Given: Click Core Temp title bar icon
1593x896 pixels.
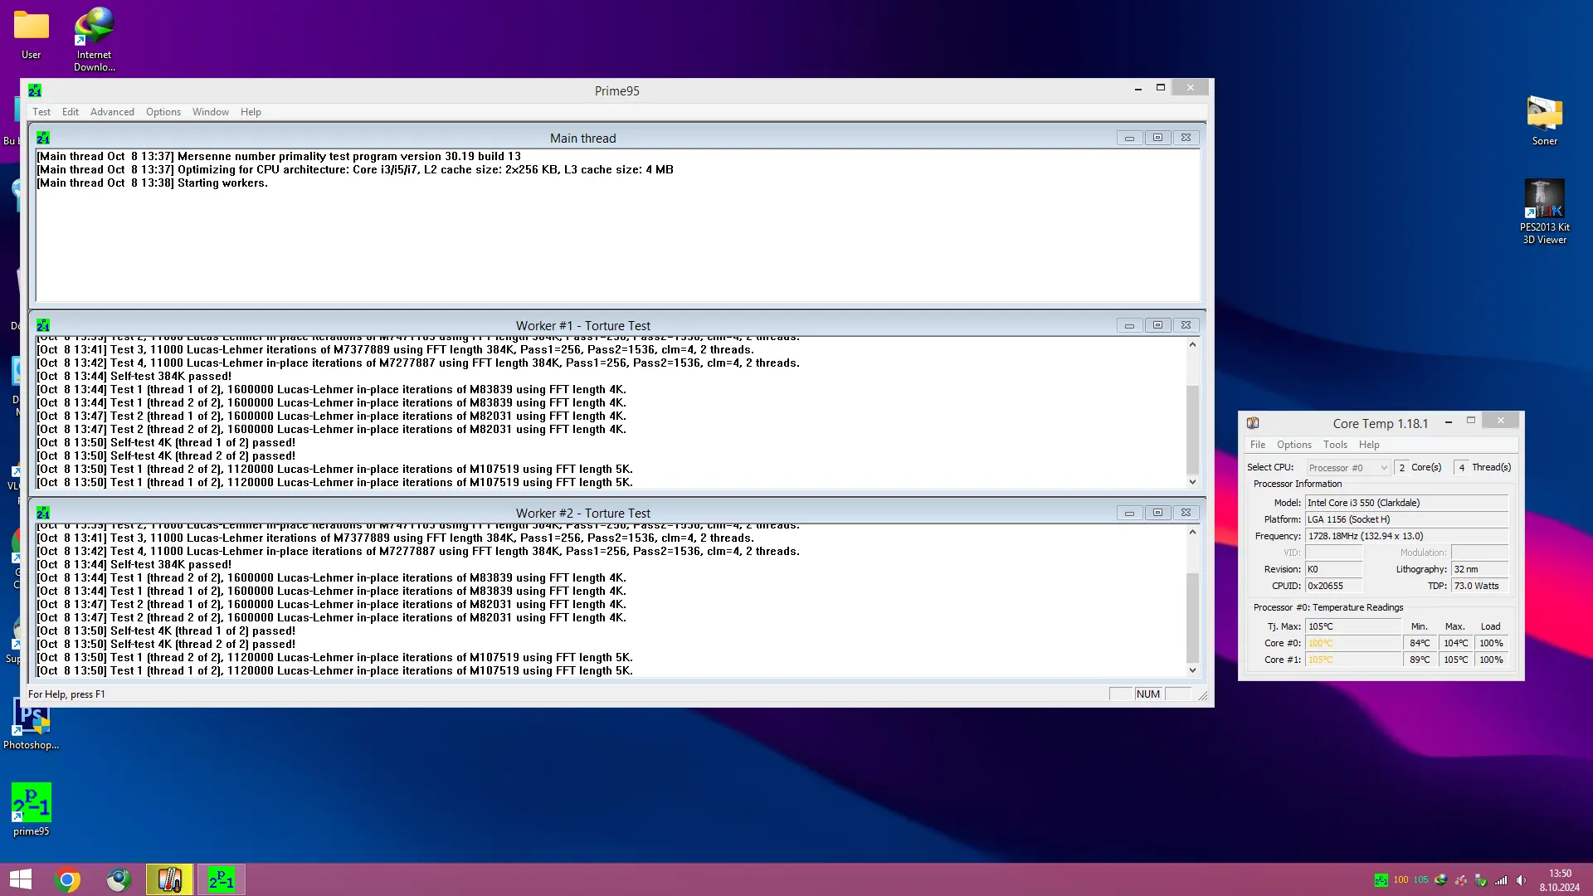Looking at the screenshot, I should (1253, 423).
